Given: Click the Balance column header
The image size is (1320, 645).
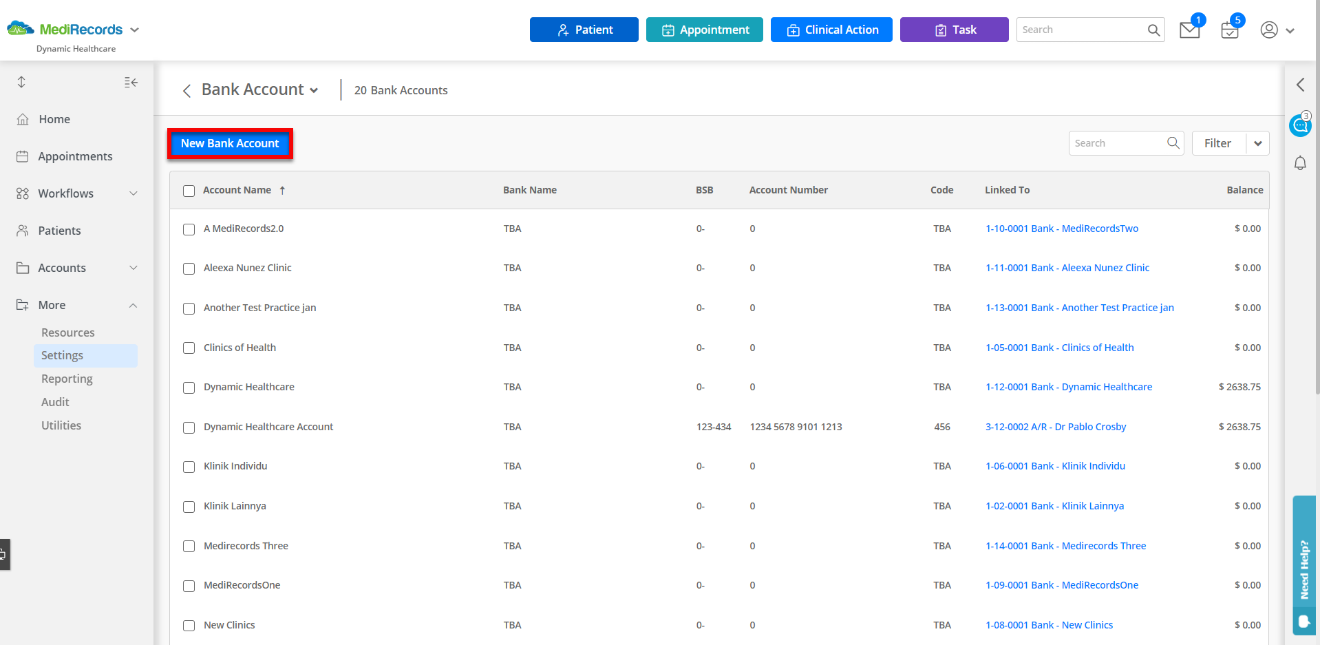Looking at the screenshot, I should click(x=1245, y=190).
